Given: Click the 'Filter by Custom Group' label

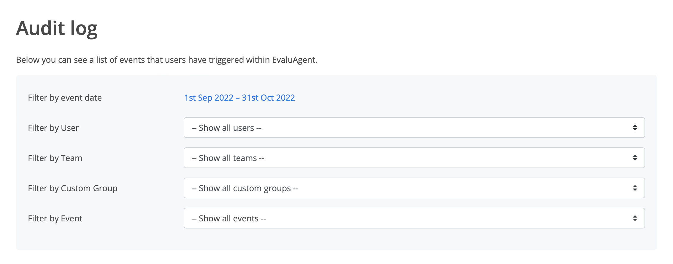Looking at the screenshot, I should tap(73, 188).
